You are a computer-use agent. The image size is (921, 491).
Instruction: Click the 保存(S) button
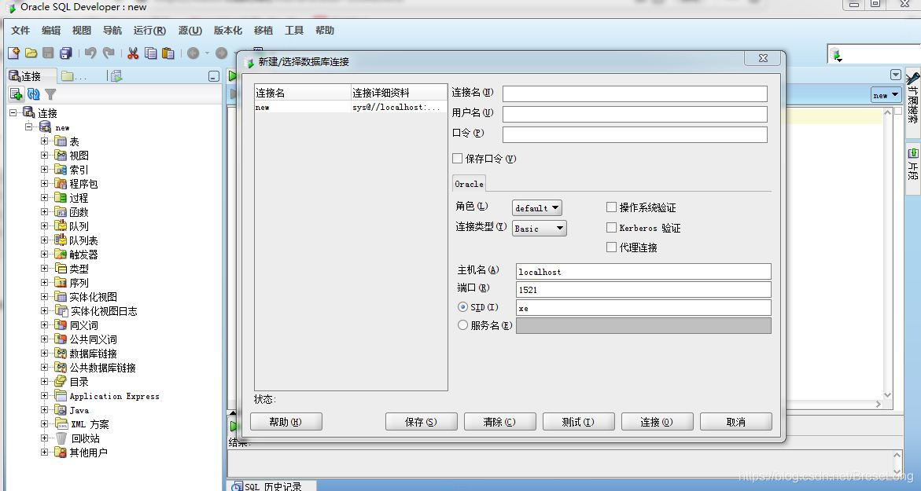(421, 422)
